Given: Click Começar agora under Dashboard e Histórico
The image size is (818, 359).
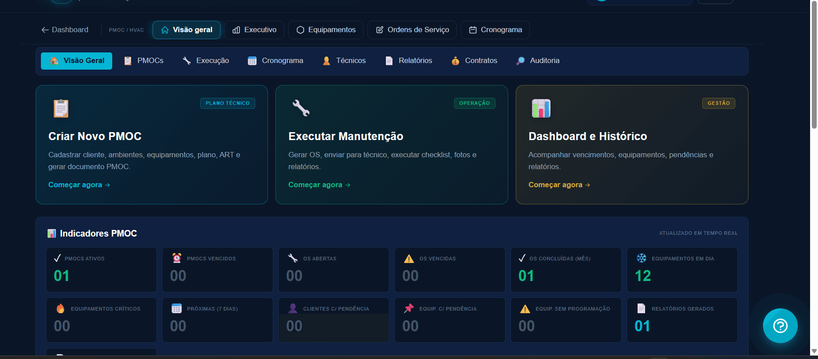Looking at the screenshot, I should [x=559, y=185].
